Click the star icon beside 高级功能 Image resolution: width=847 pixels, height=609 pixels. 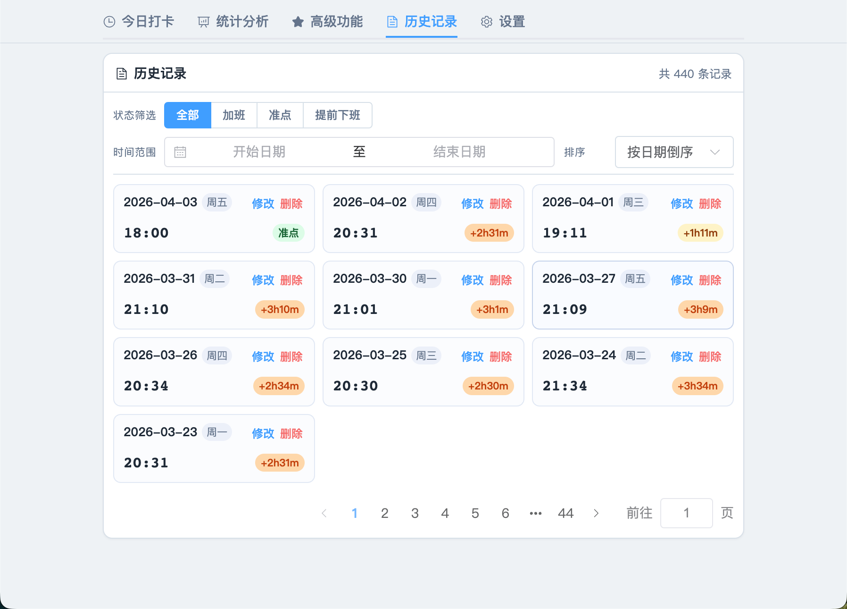[x=298, y=22]
